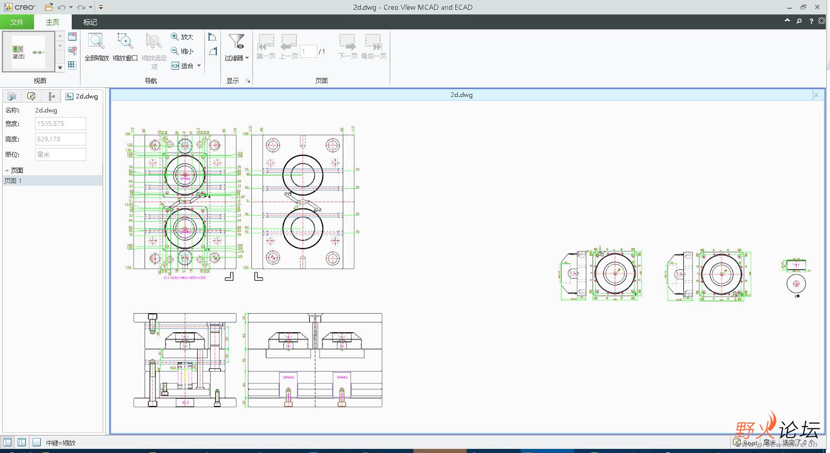The height and width of the screenshot is (453, 830).
Task: Click the 名称 2d.dwg value in properties
Action: (46, 110)
